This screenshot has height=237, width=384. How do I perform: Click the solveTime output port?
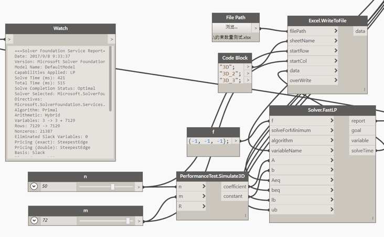pos(362,151)
